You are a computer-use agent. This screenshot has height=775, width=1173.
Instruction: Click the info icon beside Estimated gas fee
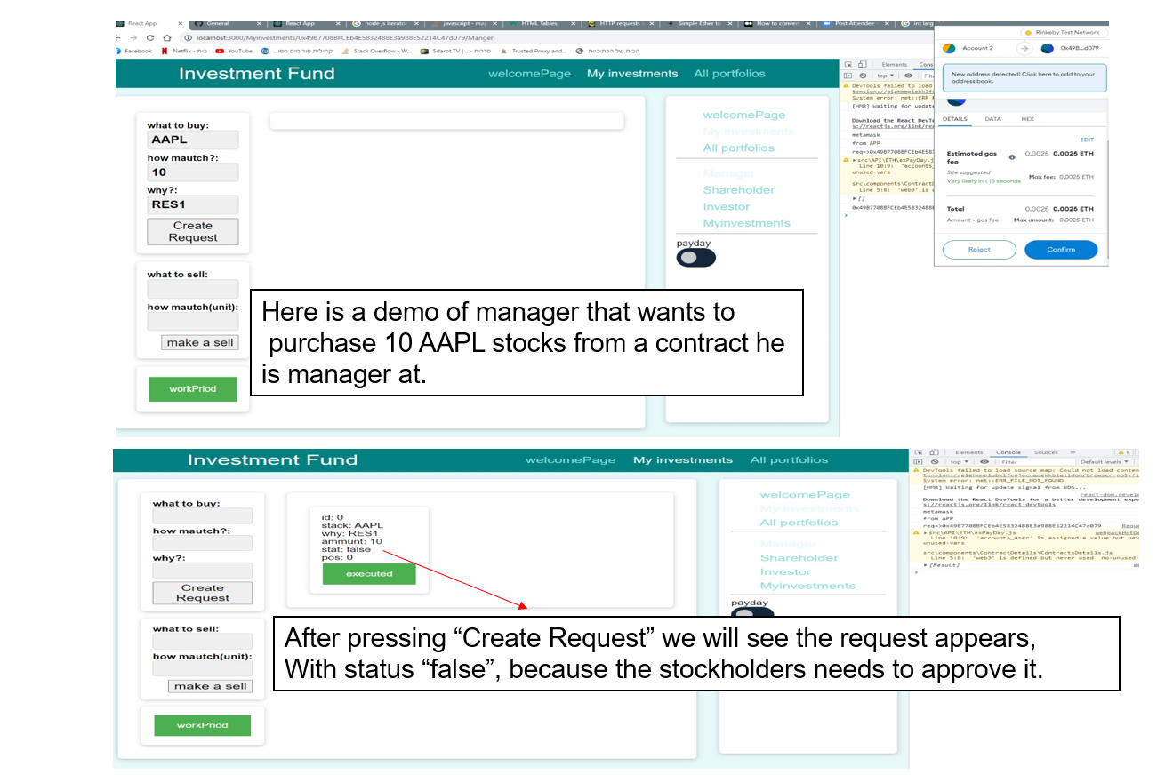pos(1012,156)
